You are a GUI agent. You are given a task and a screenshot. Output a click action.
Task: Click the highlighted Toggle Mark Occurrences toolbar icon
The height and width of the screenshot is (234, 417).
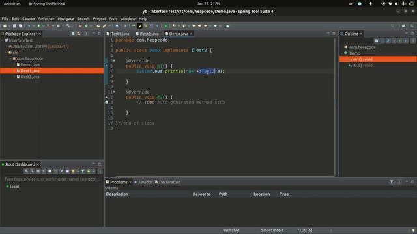[139, 26]
